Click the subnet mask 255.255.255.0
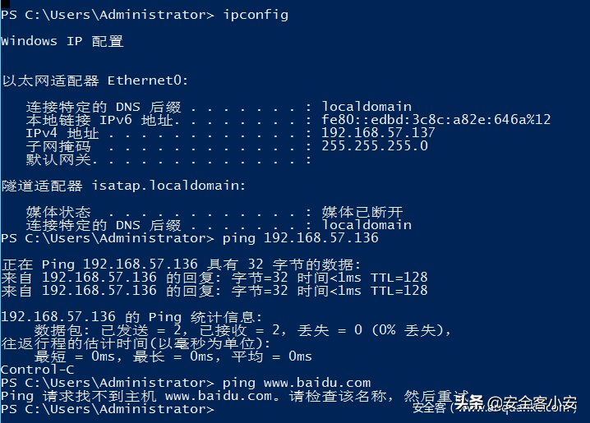Viewport: 590px width, 423px height. tap(375, 146)
